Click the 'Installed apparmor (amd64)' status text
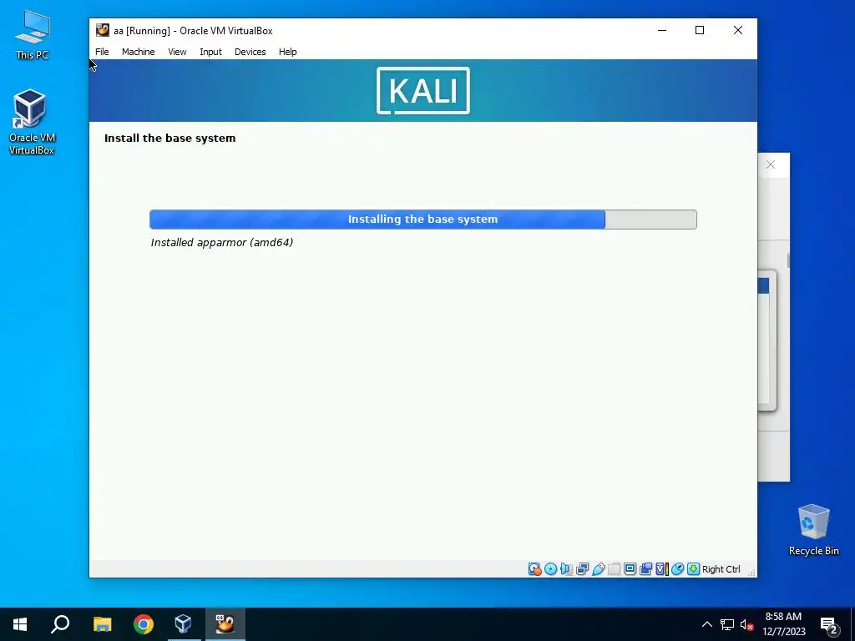Screen dimensions: 855x641 click(x=222, y=243)
